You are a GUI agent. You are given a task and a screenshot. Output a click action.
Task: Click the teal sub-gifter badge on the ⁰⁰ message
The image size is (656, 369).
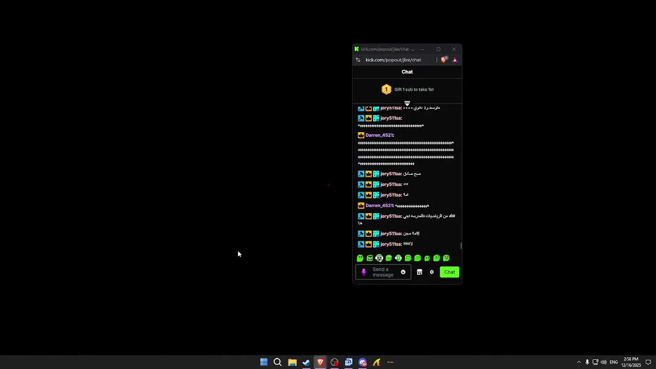(x=376, y=184)
